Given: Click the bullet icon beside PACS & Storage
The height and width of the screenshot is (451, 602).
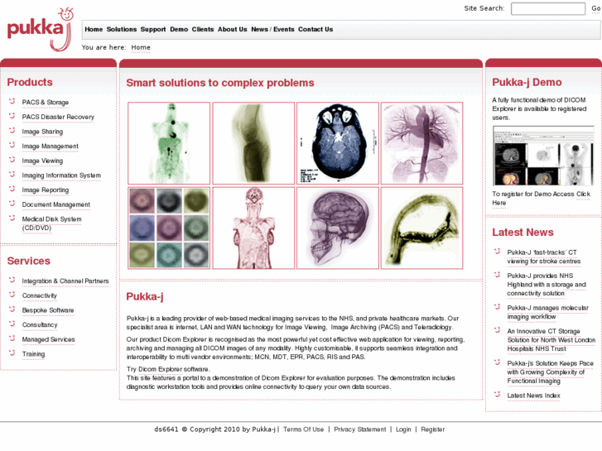Looking at the screenshot, I should pyautogui.click(x=12, y=101).
